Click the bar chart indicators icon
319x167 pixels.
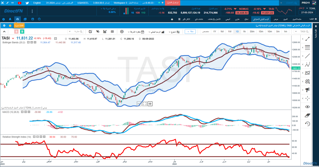[x=105, y=32]
